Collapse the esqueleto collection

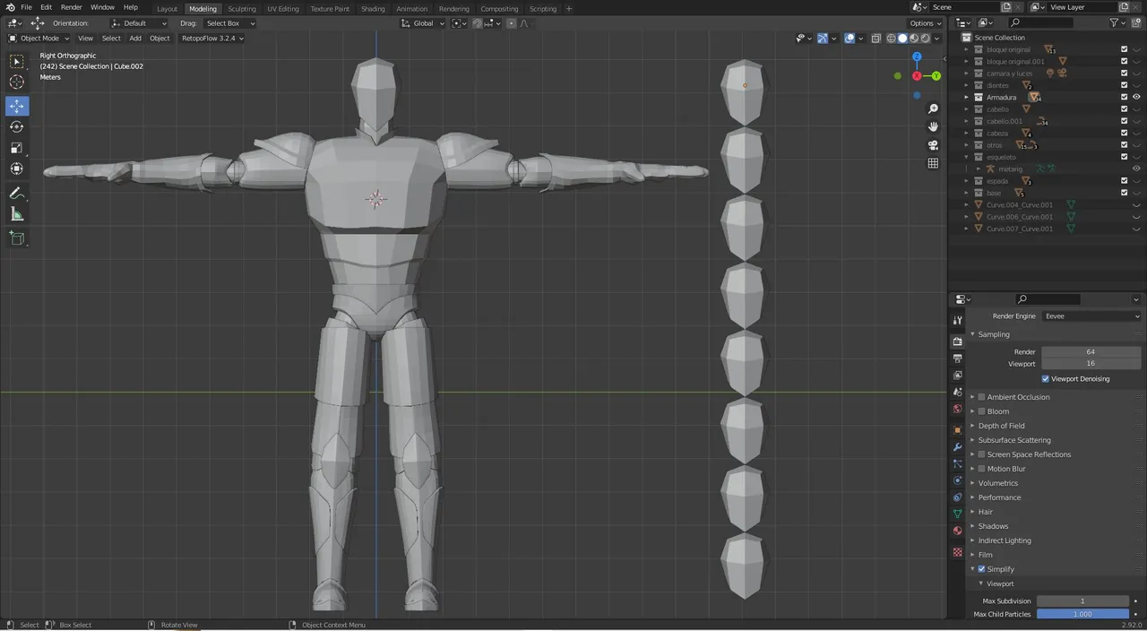(x=966, y=157)
